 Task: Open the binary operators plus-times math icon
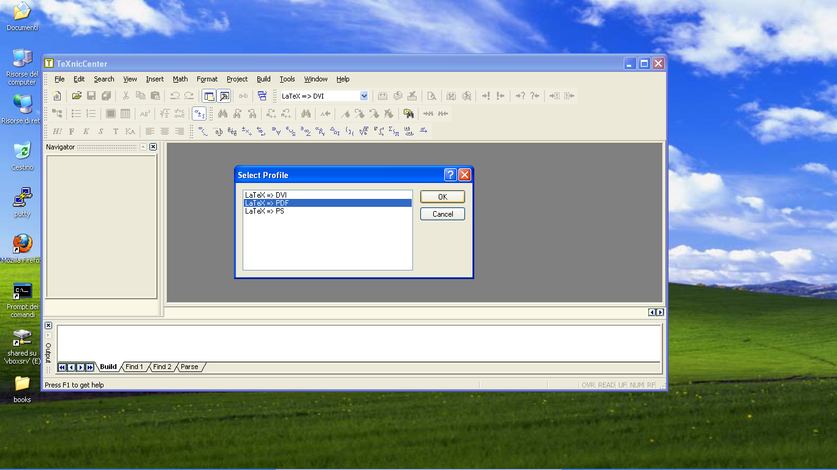point(247,132)
